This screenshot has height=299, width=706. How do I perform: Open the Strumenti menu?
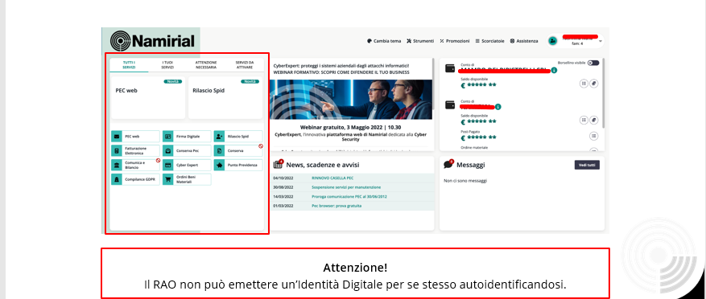click(420, 41)
